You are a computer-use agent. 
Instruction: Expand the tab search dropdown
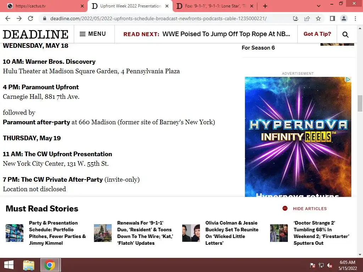tap(319, 6)
